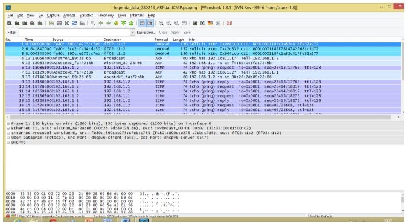Toggle auto scroll in live capture

coord(150,23)
